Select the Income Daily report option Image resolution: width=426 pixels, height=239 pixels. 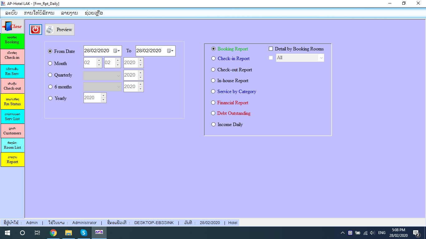coord(213,124)
